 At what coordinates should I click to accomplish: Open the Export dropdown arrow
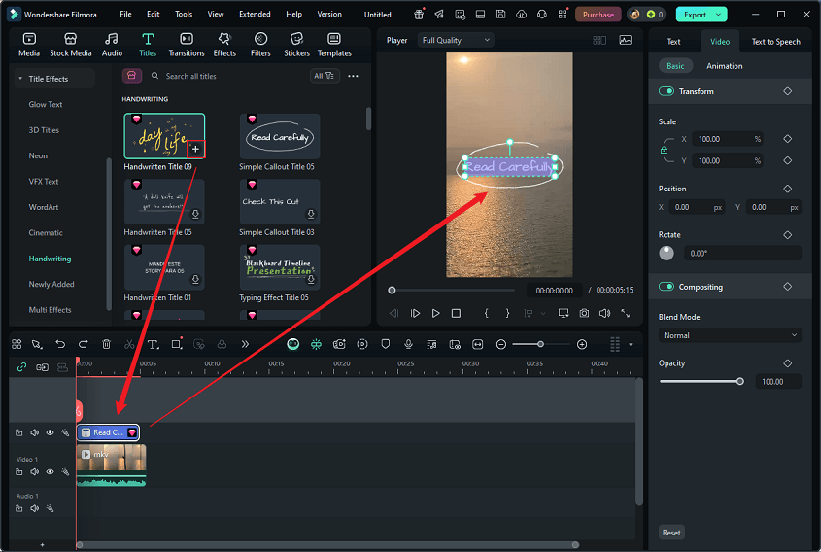pyautogui.click(x=718, y=15)
